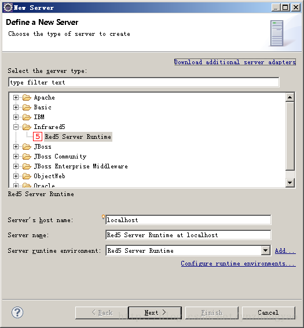Click the IBM folder icon
The image size is (304, 328).
tap(27, 117)
